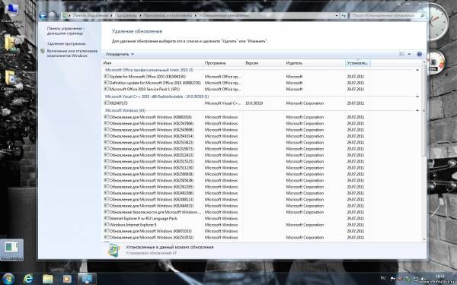Screen dimensions: 457x285
Task: Go back with the Explorer back arrow
Action: coord(43,15)
